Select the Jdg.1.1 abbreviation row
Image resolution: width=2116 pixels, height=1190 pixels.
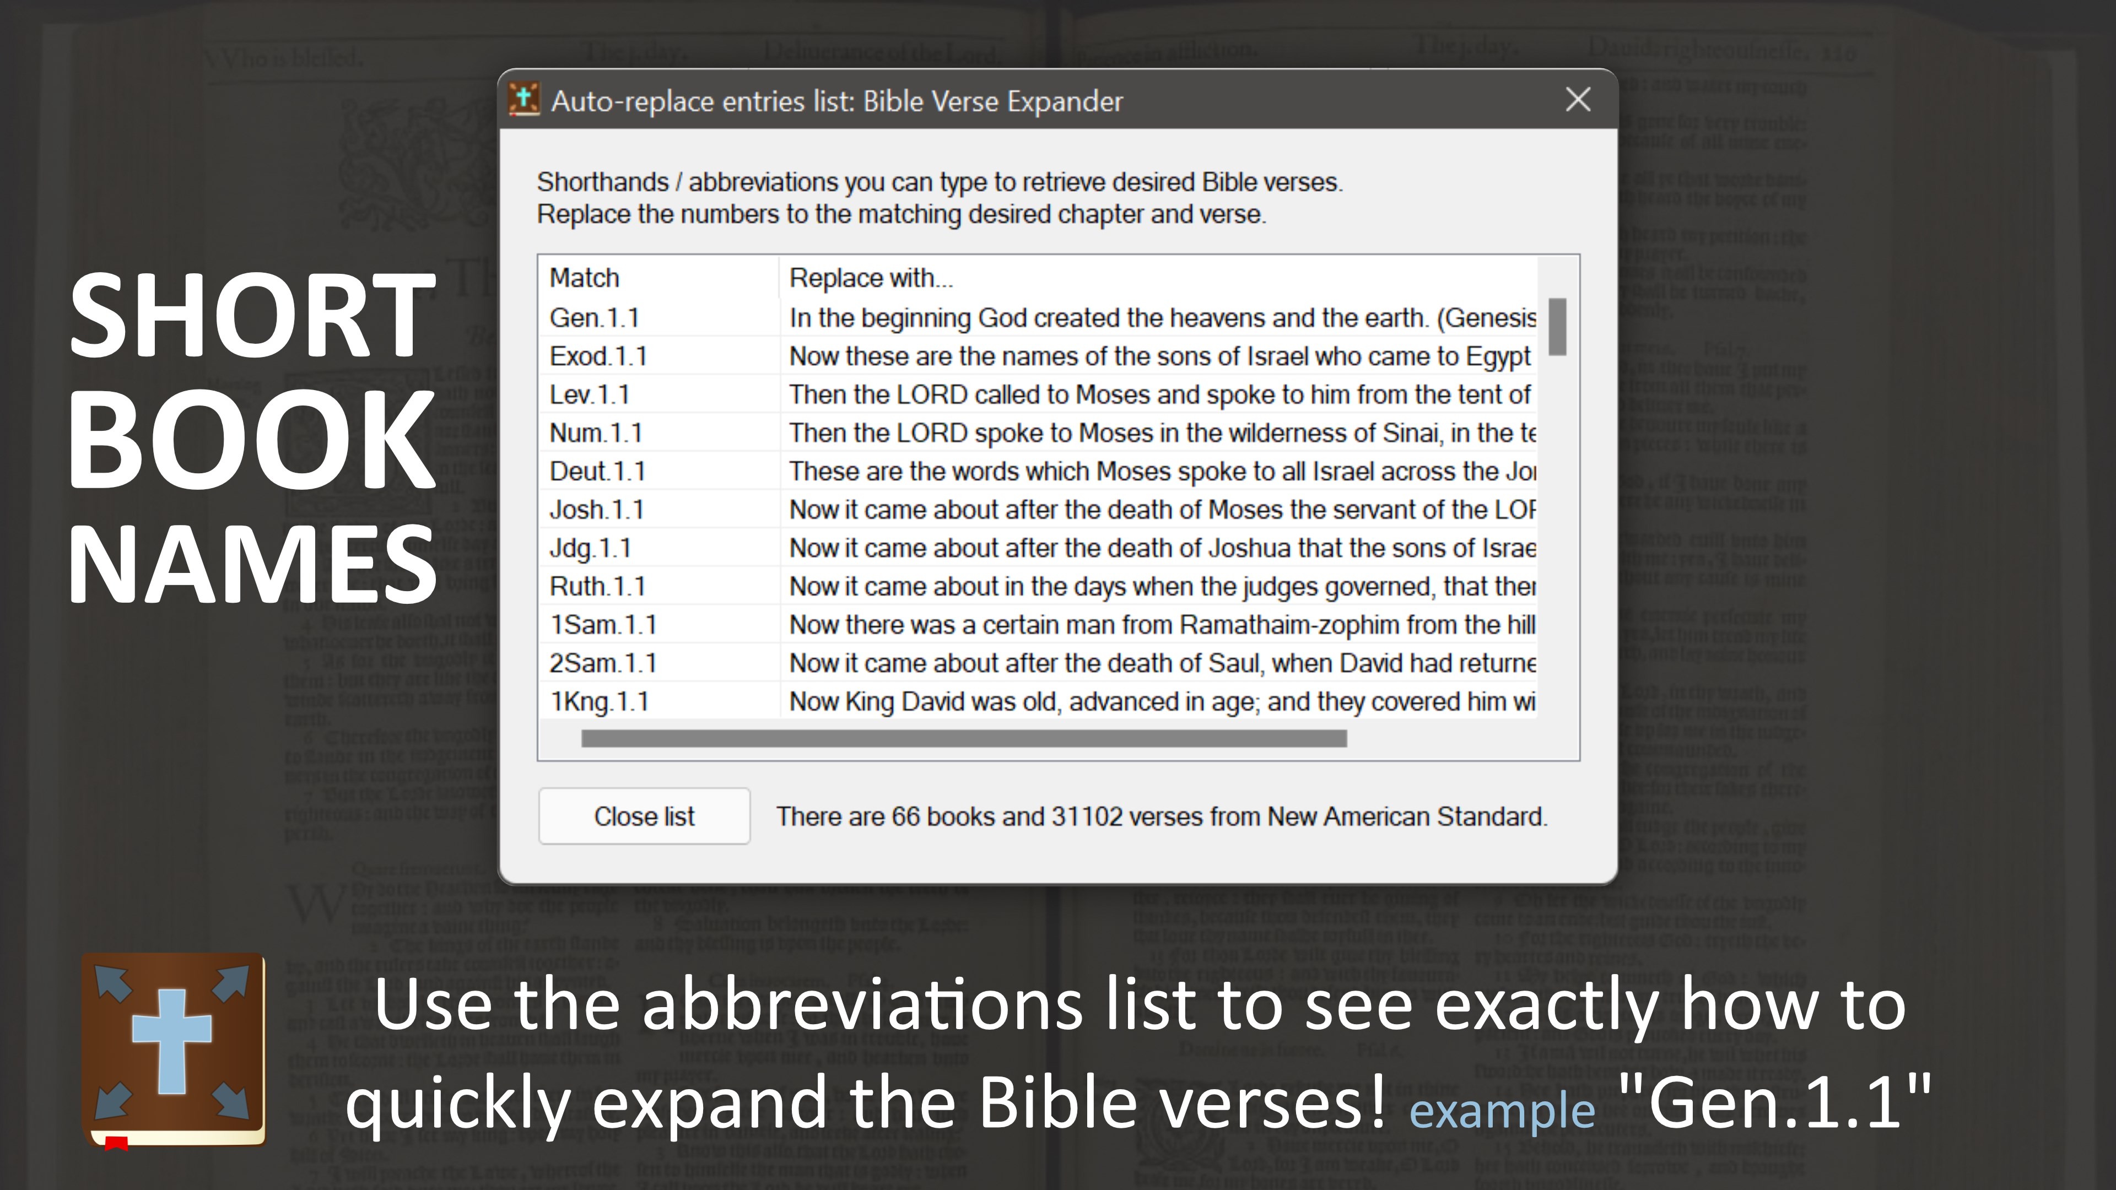click(590, 548)
